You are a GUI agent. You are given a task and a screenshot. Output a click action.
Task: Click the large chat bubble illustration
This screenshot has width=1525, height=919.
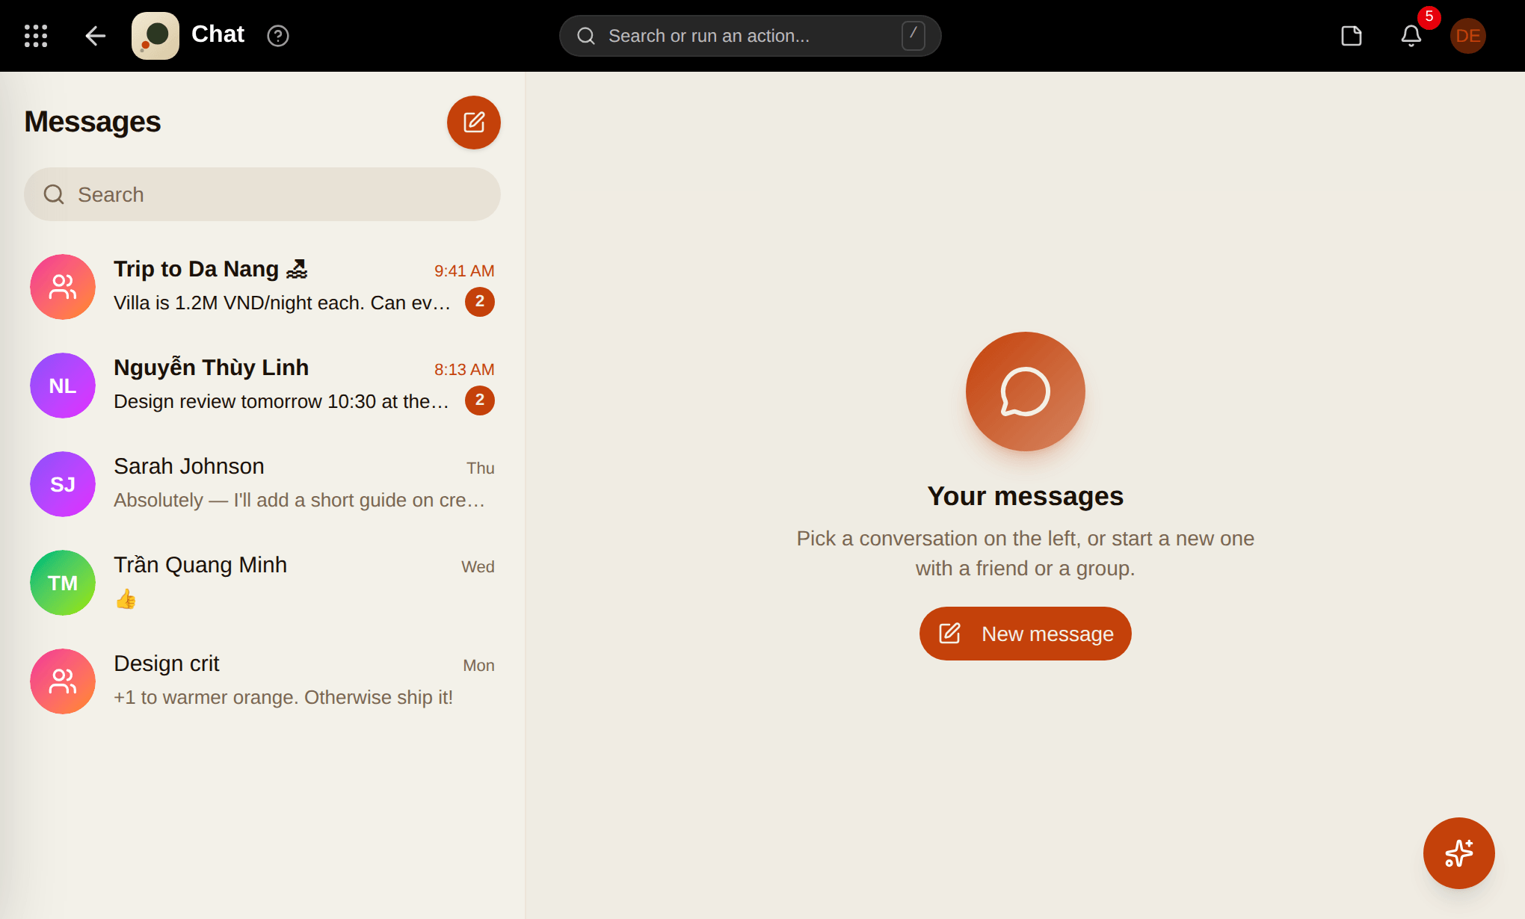[x=1026, y=392]
